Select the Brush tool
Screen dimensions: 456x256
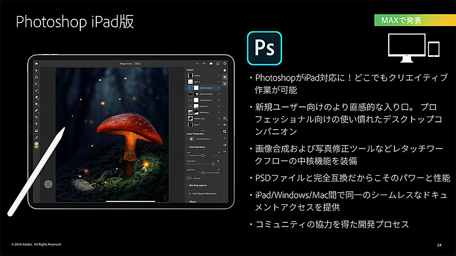tap(36, 90)
